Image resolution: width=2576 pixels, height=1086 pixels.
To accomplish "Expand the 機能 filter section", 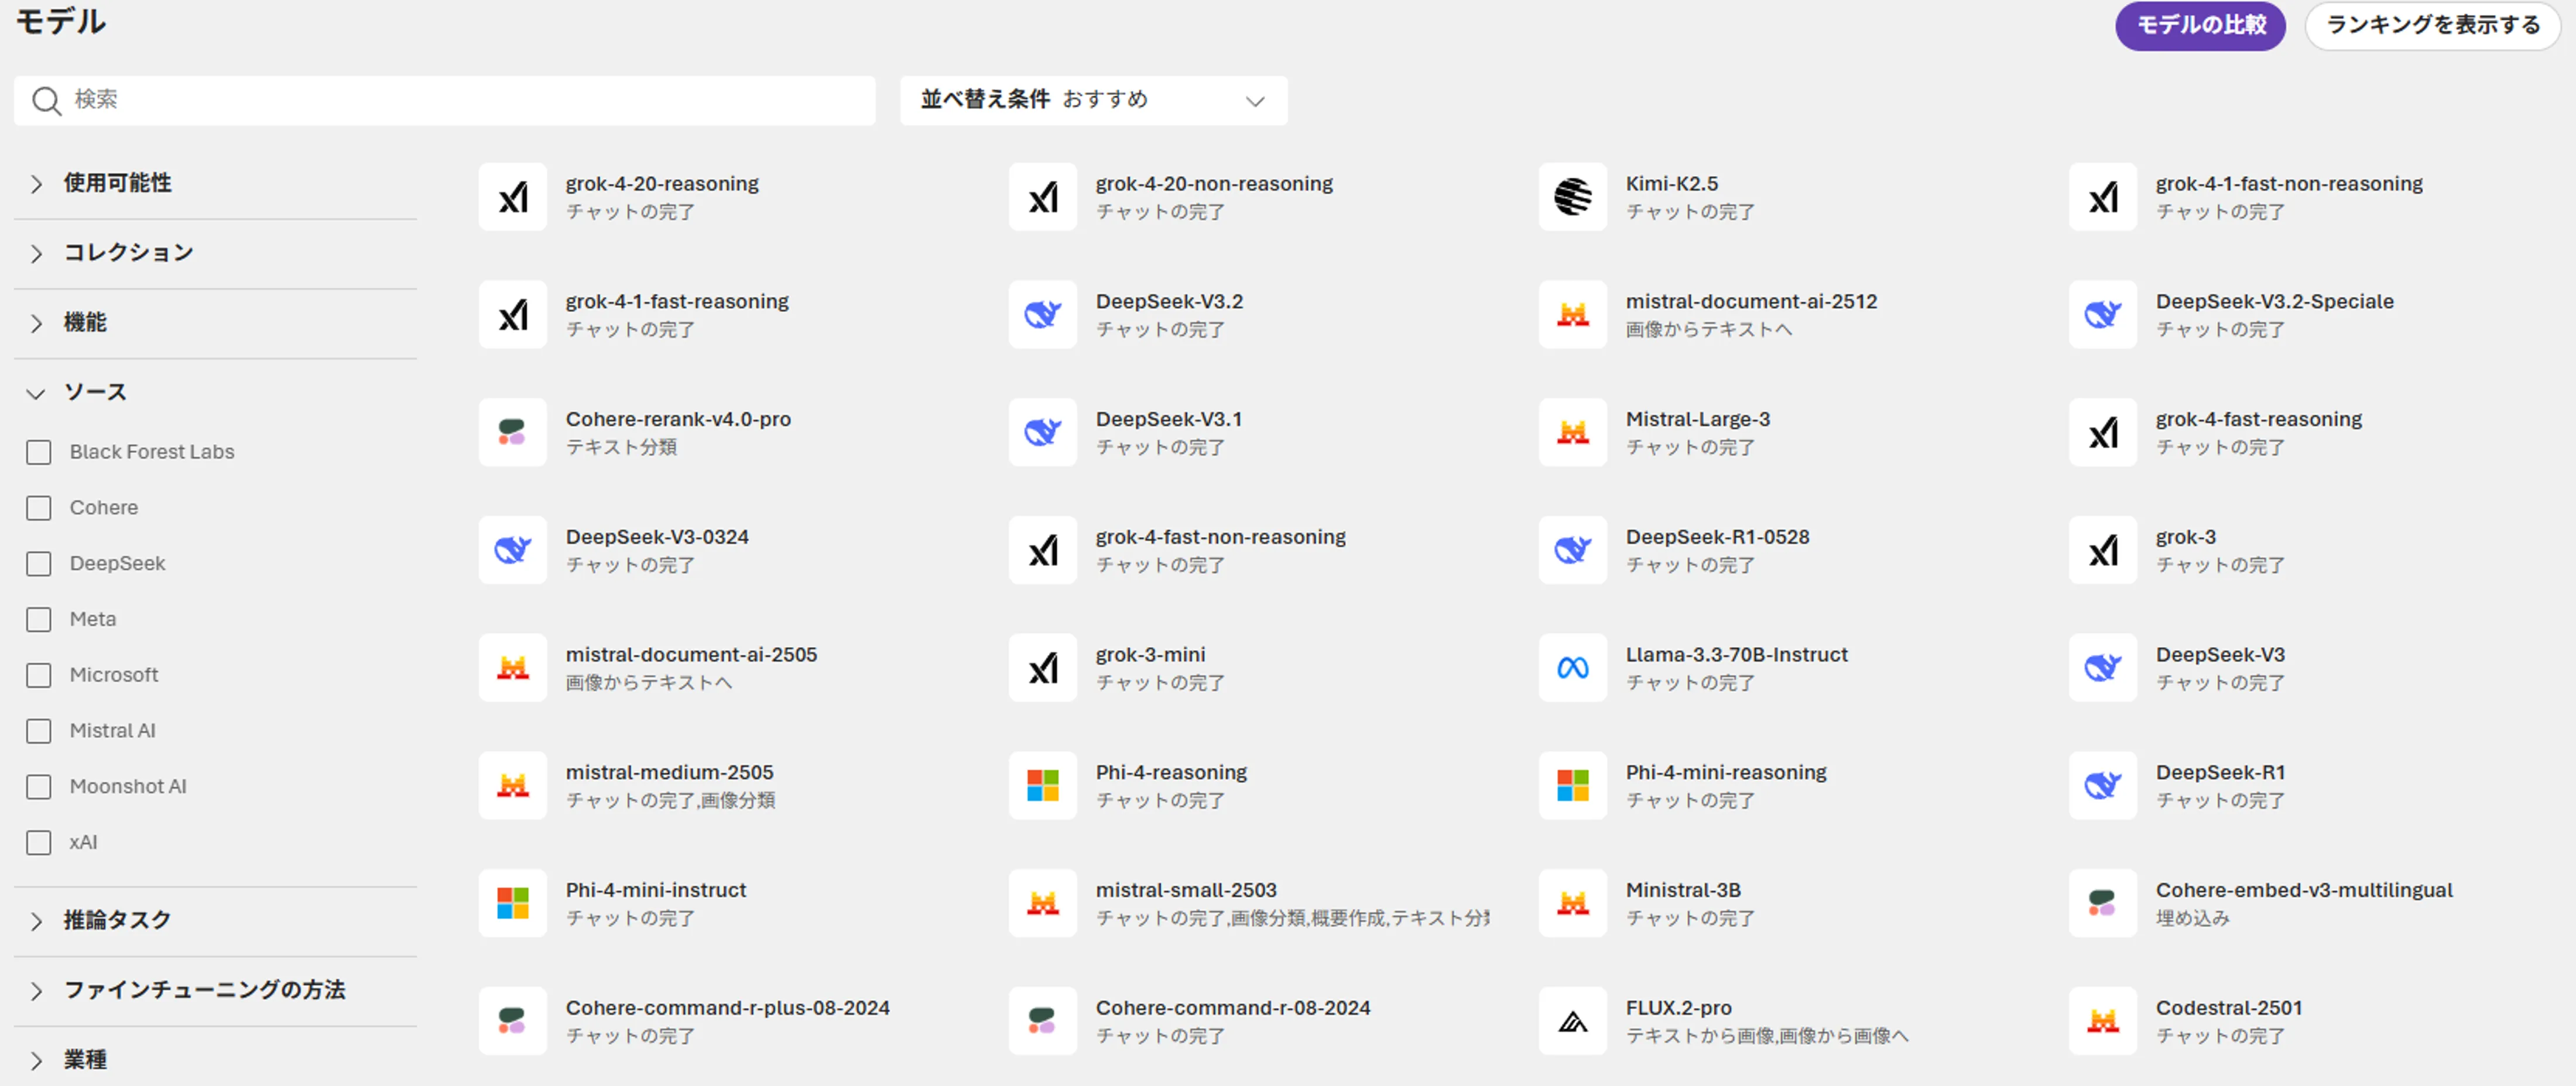I will point(215,324).
